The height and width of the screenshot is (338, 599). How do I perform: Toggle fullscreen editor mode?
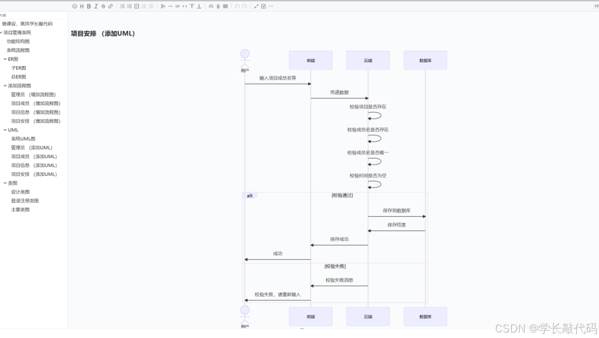click(256, 6)
